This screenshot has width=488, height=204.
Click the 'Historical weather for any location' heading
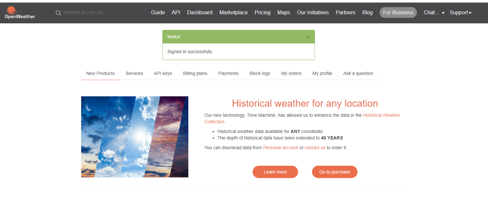pyautogui.click(x=305, y=103)
